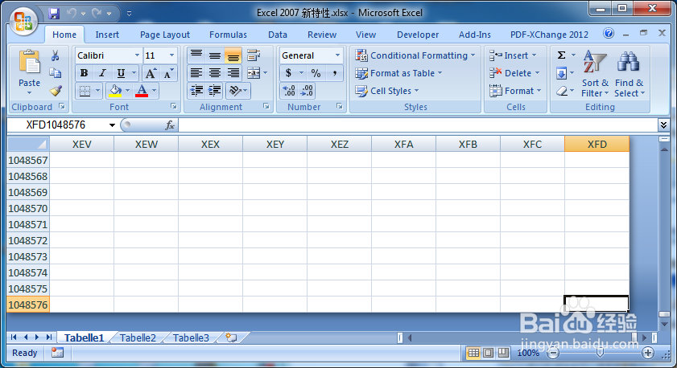Open Excel Help question mark
The width and height of the screenshot is (677, 368).
(609, 33)
